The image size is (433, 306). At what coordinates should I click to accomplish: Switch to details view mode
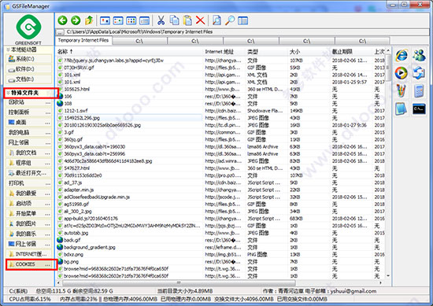pyautogui.click(x=144, y=20)
